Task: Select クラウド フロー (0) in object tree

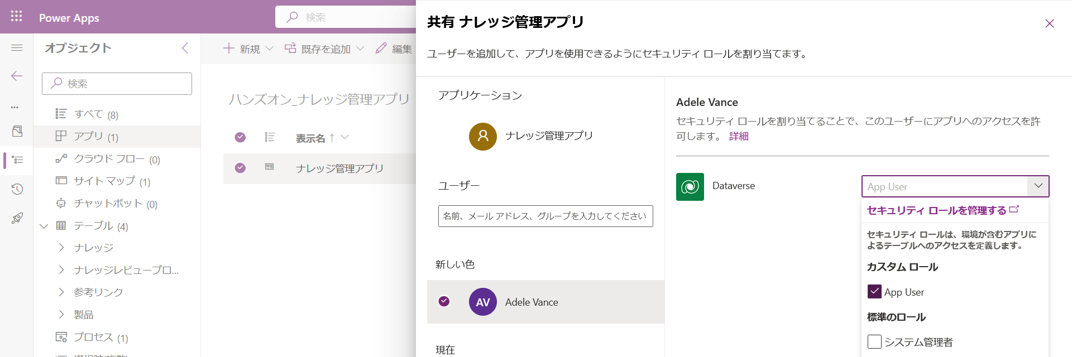Action: [117, 159]
